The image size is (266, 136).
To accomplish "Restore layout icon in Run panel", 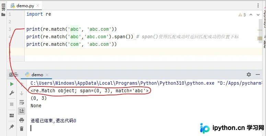I will (x=12, y=115).
